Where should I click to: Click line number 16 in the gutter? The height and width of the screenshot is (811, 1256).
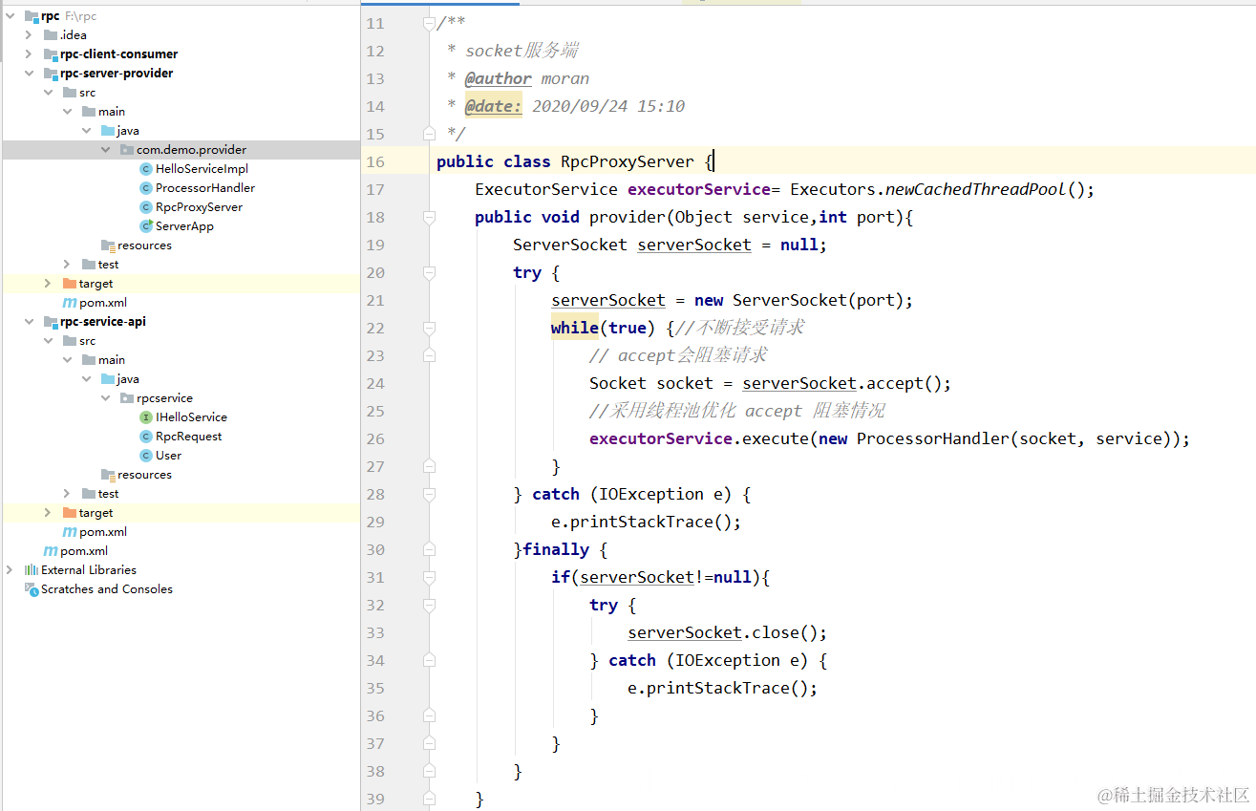point(374,161)
